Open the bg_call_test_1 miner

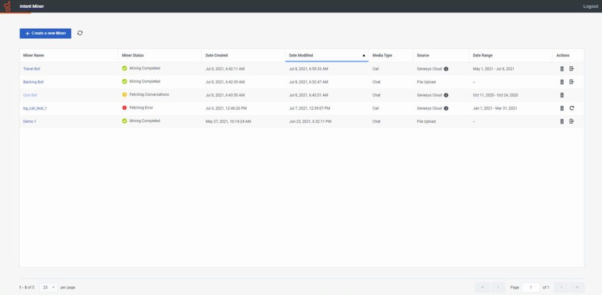[x=35, y=108]
